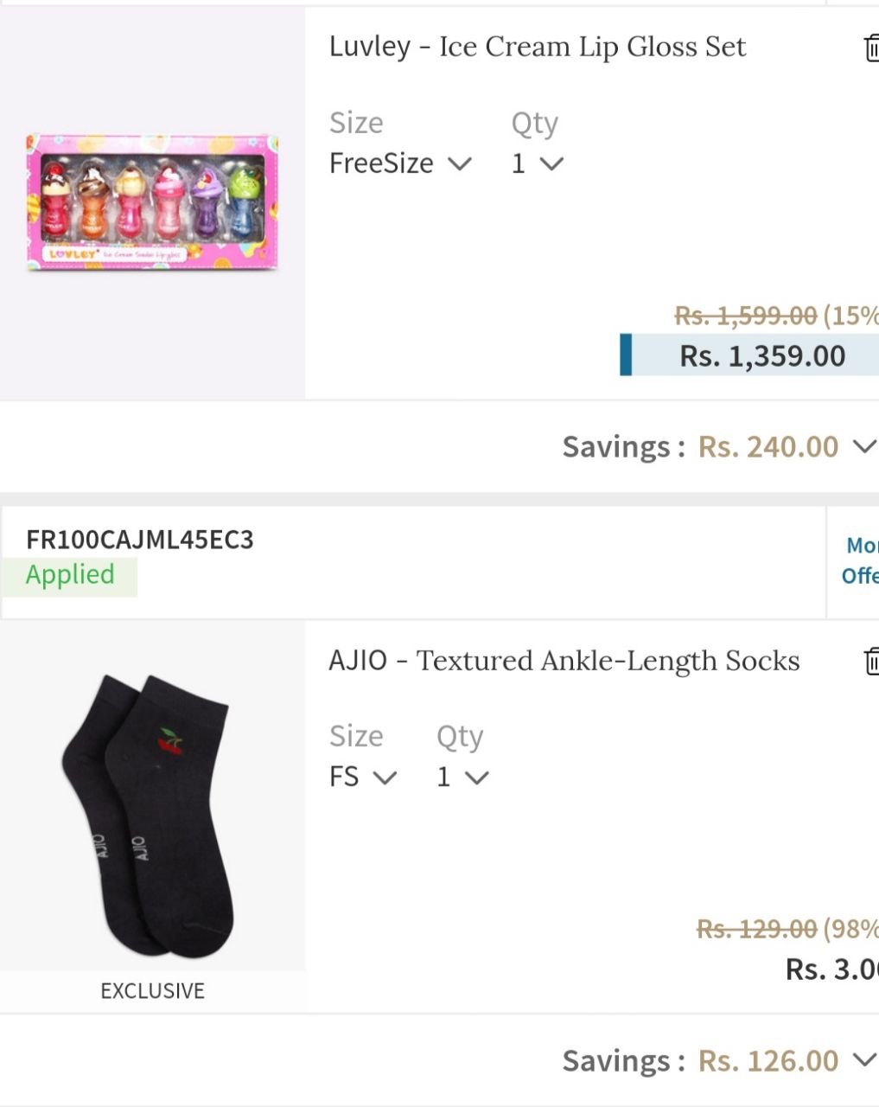
Task: Expand the Rs. 126.00 savings details
Action: pyautogui.click(x=864, y=1060)
